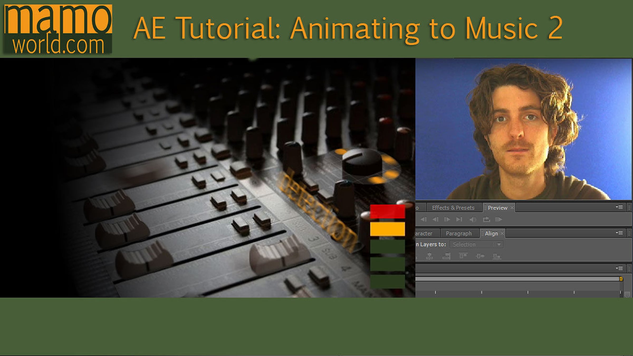
Task: Switch to the Effects & Presets tab
Action: 453,208
